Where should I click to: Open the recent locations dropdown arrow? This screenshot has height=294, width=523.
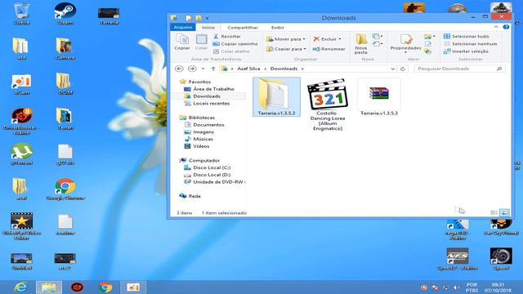point(203,69)
